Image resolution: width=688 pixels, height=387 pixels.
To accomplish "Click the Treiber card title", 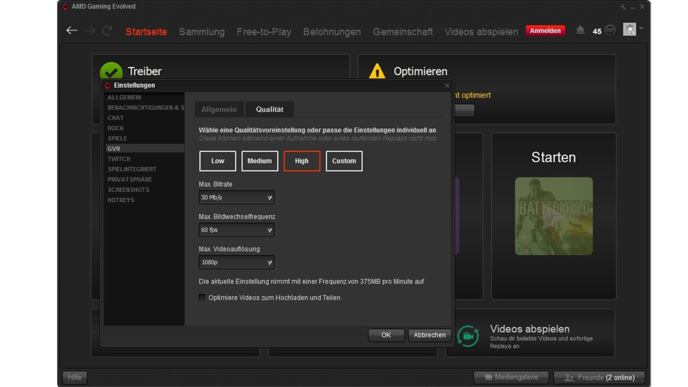I will pyautogui.click(x=145, y=72).
